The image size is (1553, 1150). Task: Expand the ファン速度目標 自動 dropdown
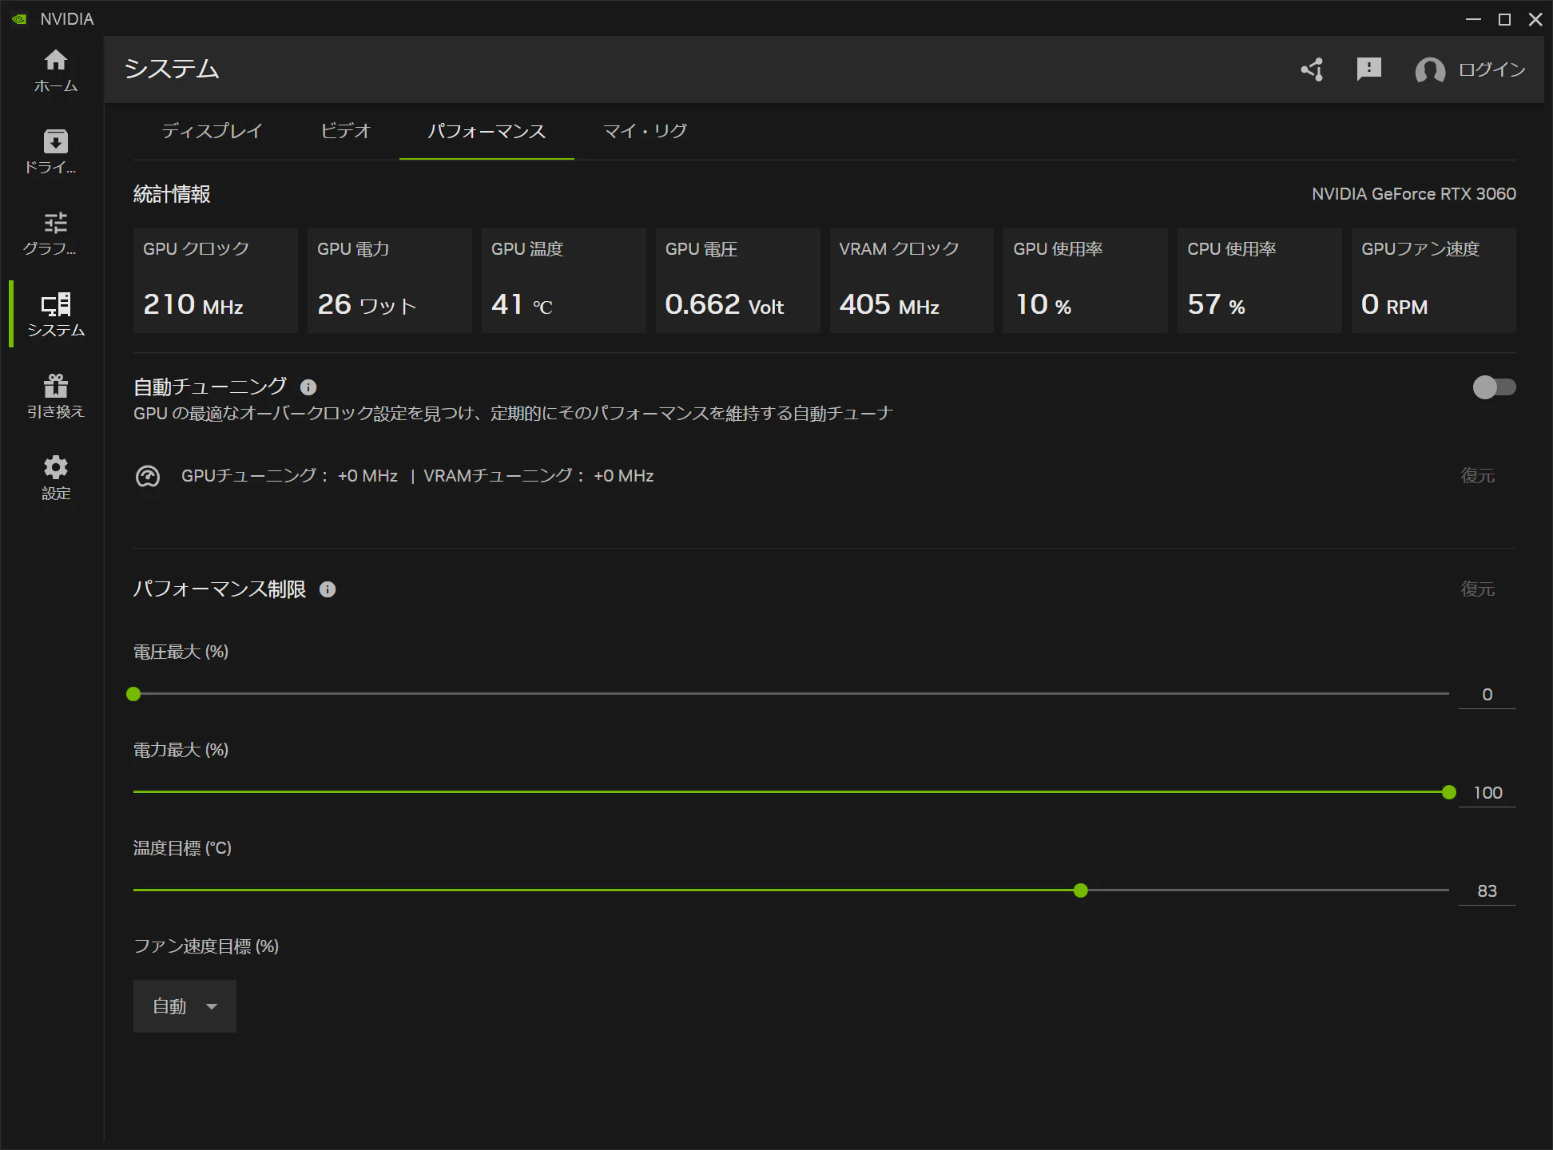pos(185,1006)
